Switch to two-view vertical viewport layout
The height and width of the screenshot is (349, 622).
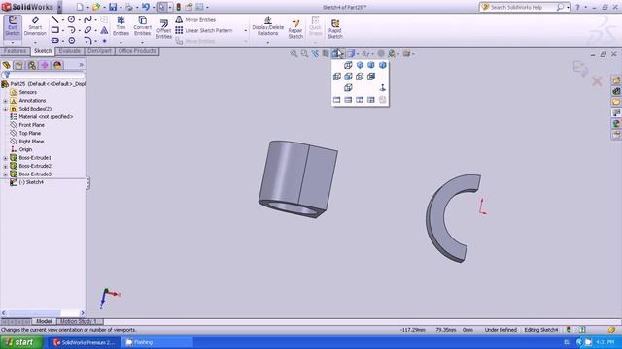coord(360,100)
